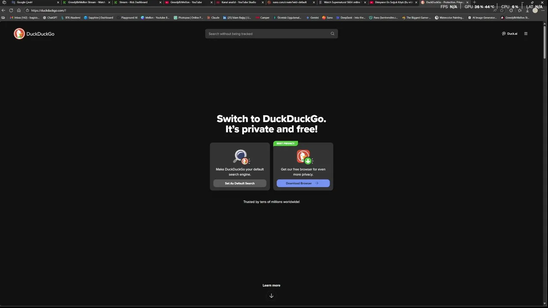
Task: Open the Ücretsiz Uygulamal... bookmark
Action: pyautogui.click(x=287, y=18)
